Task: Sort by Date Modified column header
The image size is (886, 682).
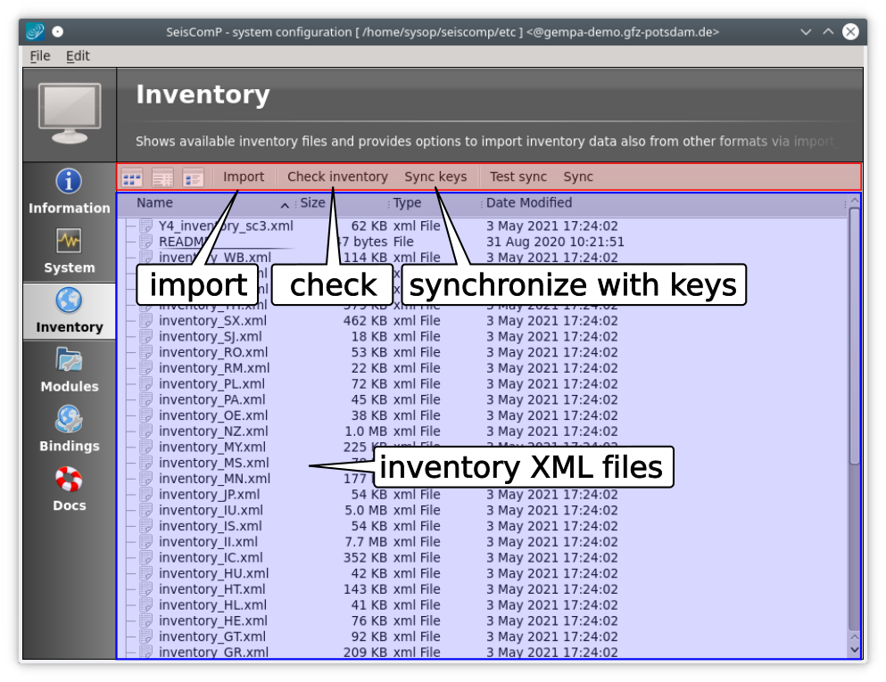Action: (x=529, y=203)
